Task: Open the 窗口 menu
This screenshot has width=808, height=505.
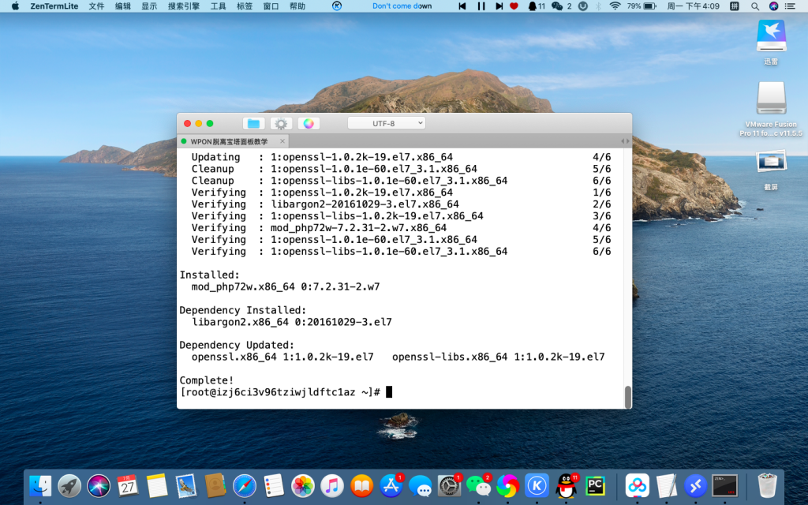Action: (271, 6)
